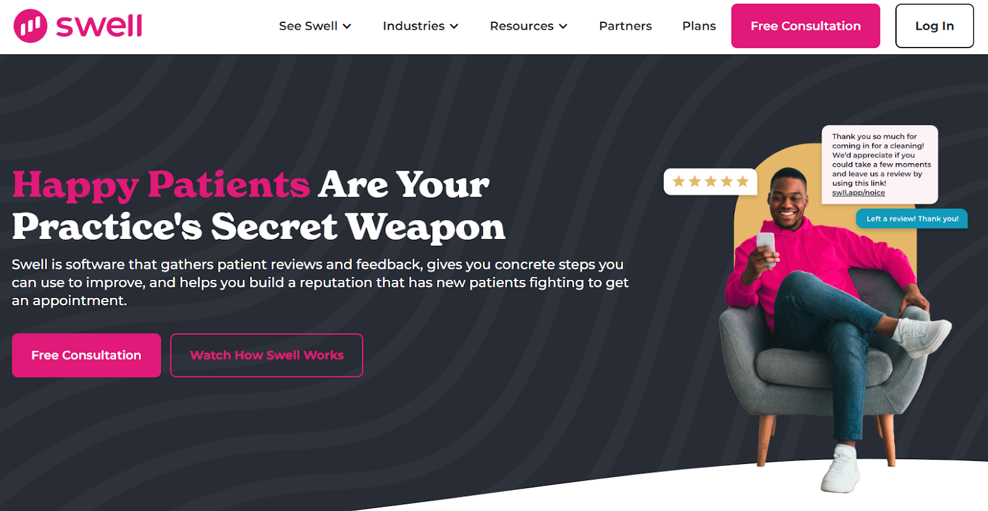This screenshot has height=511, width=988.
Task: Click the Log In button
Action: 934,26
